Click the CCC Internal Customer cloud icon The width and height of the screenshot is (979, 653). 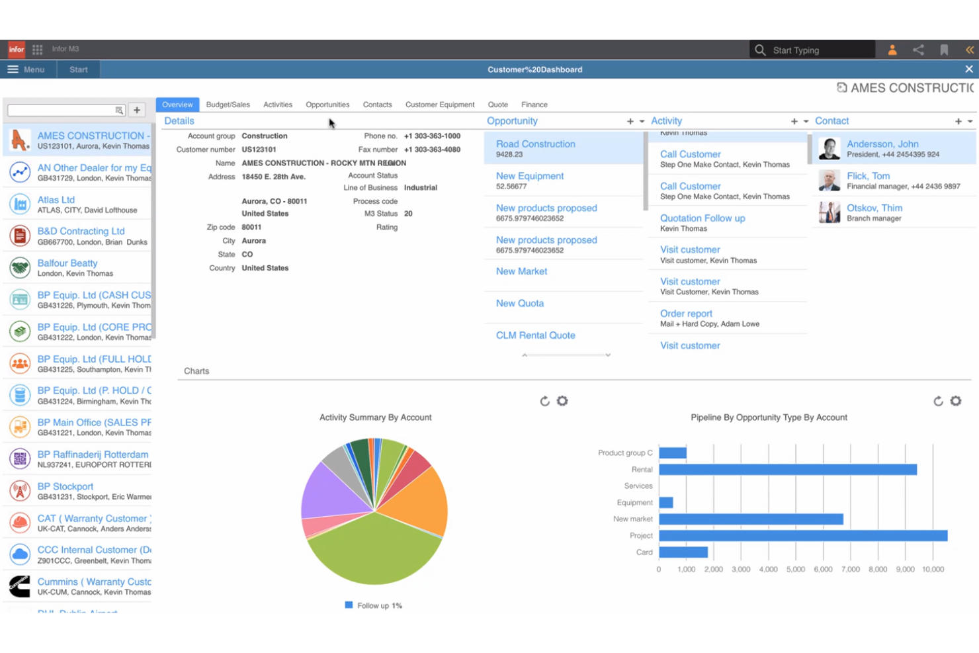coord(21,554)
